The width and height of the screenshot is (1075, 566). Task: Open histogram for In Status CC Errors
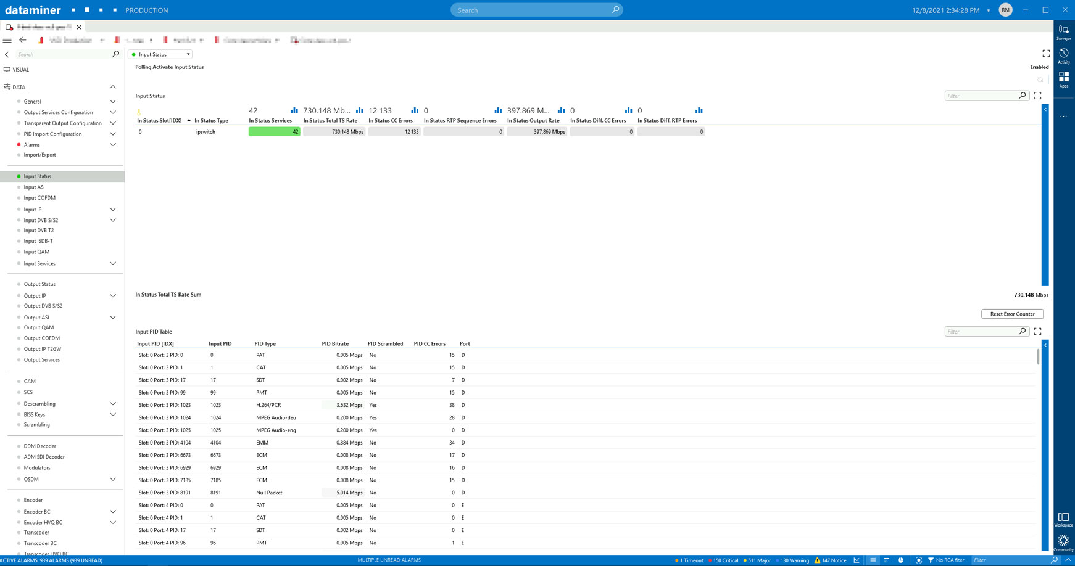point(415,110)
